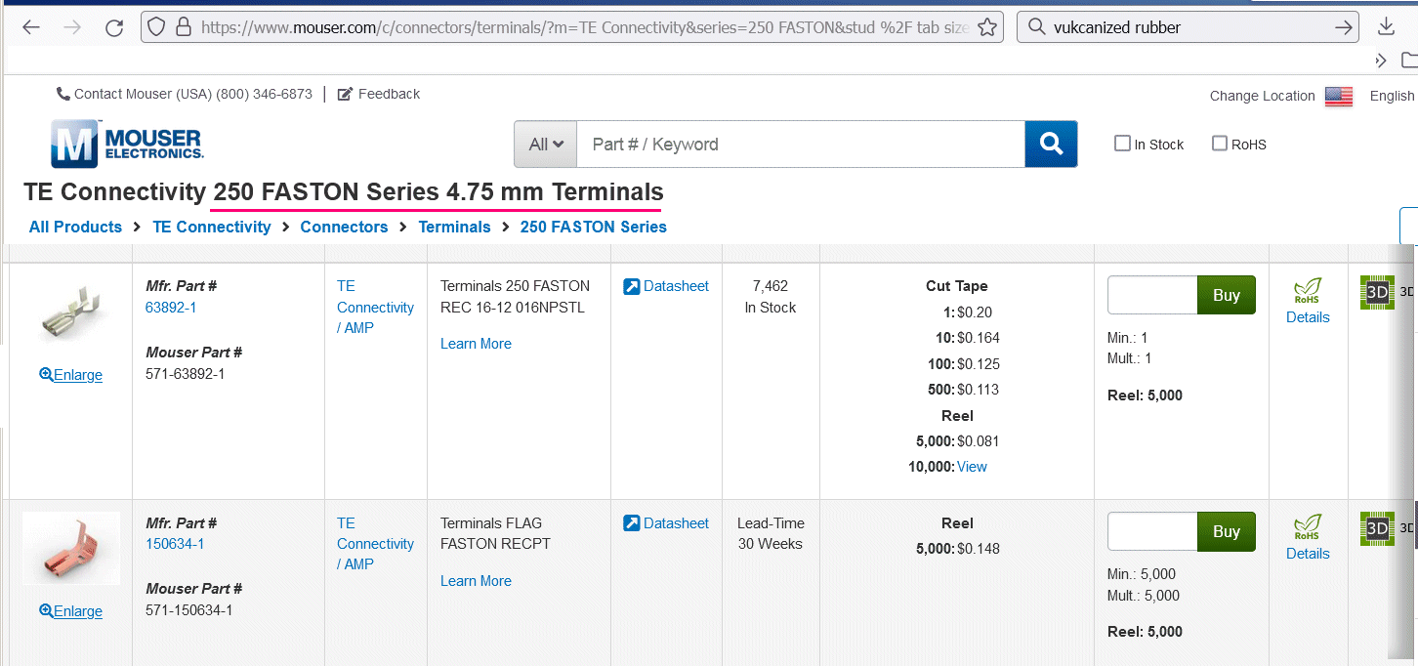
Task: Open the English language selector
Action: pyautogui.click(x=1393, y=96)
